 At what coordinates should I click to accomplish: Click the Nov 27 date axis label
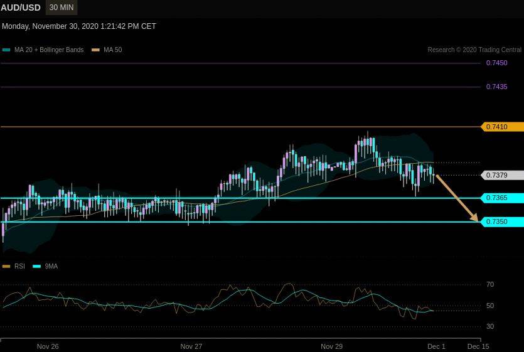point(191,346)
